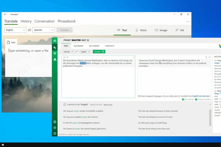Image resolution: width=221 pixels, height=147 pixels.
Task: Open more options ellipsis in Translator
Action: [188, 21]
